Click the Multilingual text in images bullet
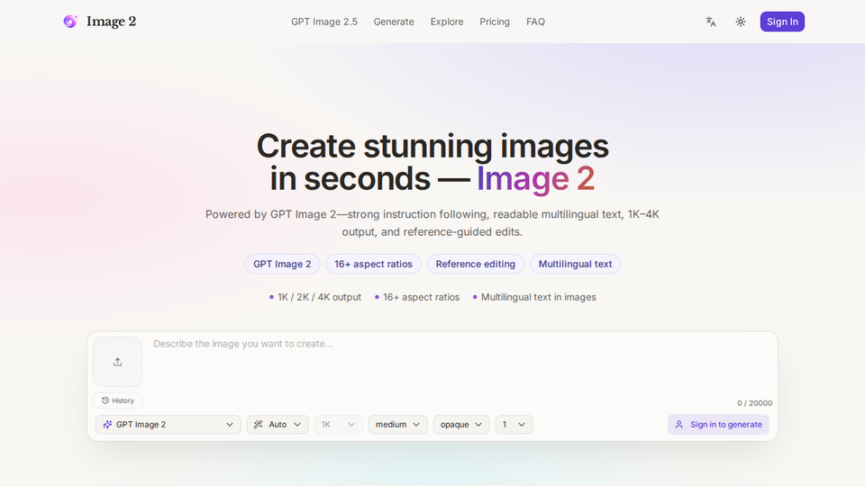Screen dimensions: 865x486 click(x=539, y=297)
